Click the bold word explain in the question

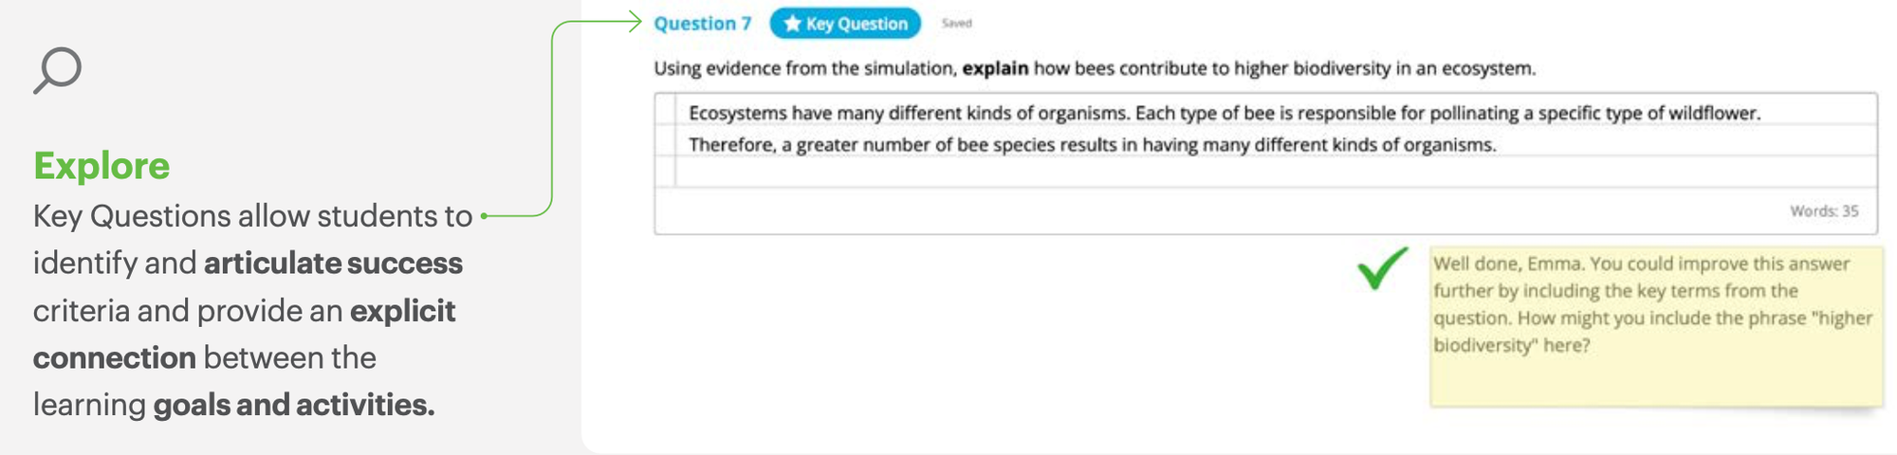[995, 68]
